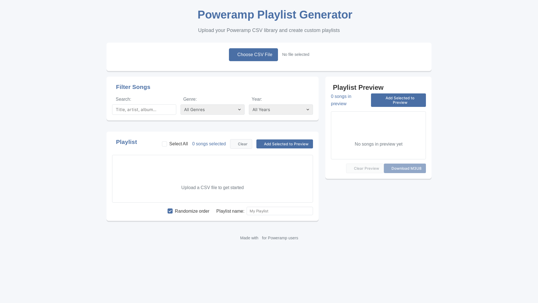Click the 'No songs in preview yet' text
Screen dimensions: 538x303
pyautogui.click(x=379, y=144)
